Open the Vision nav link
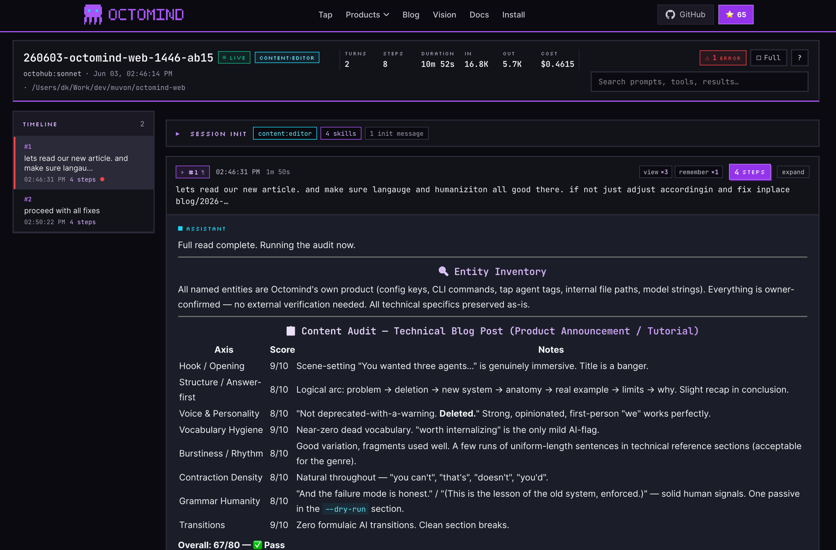836x550 pixels. [x=444, y=15]
